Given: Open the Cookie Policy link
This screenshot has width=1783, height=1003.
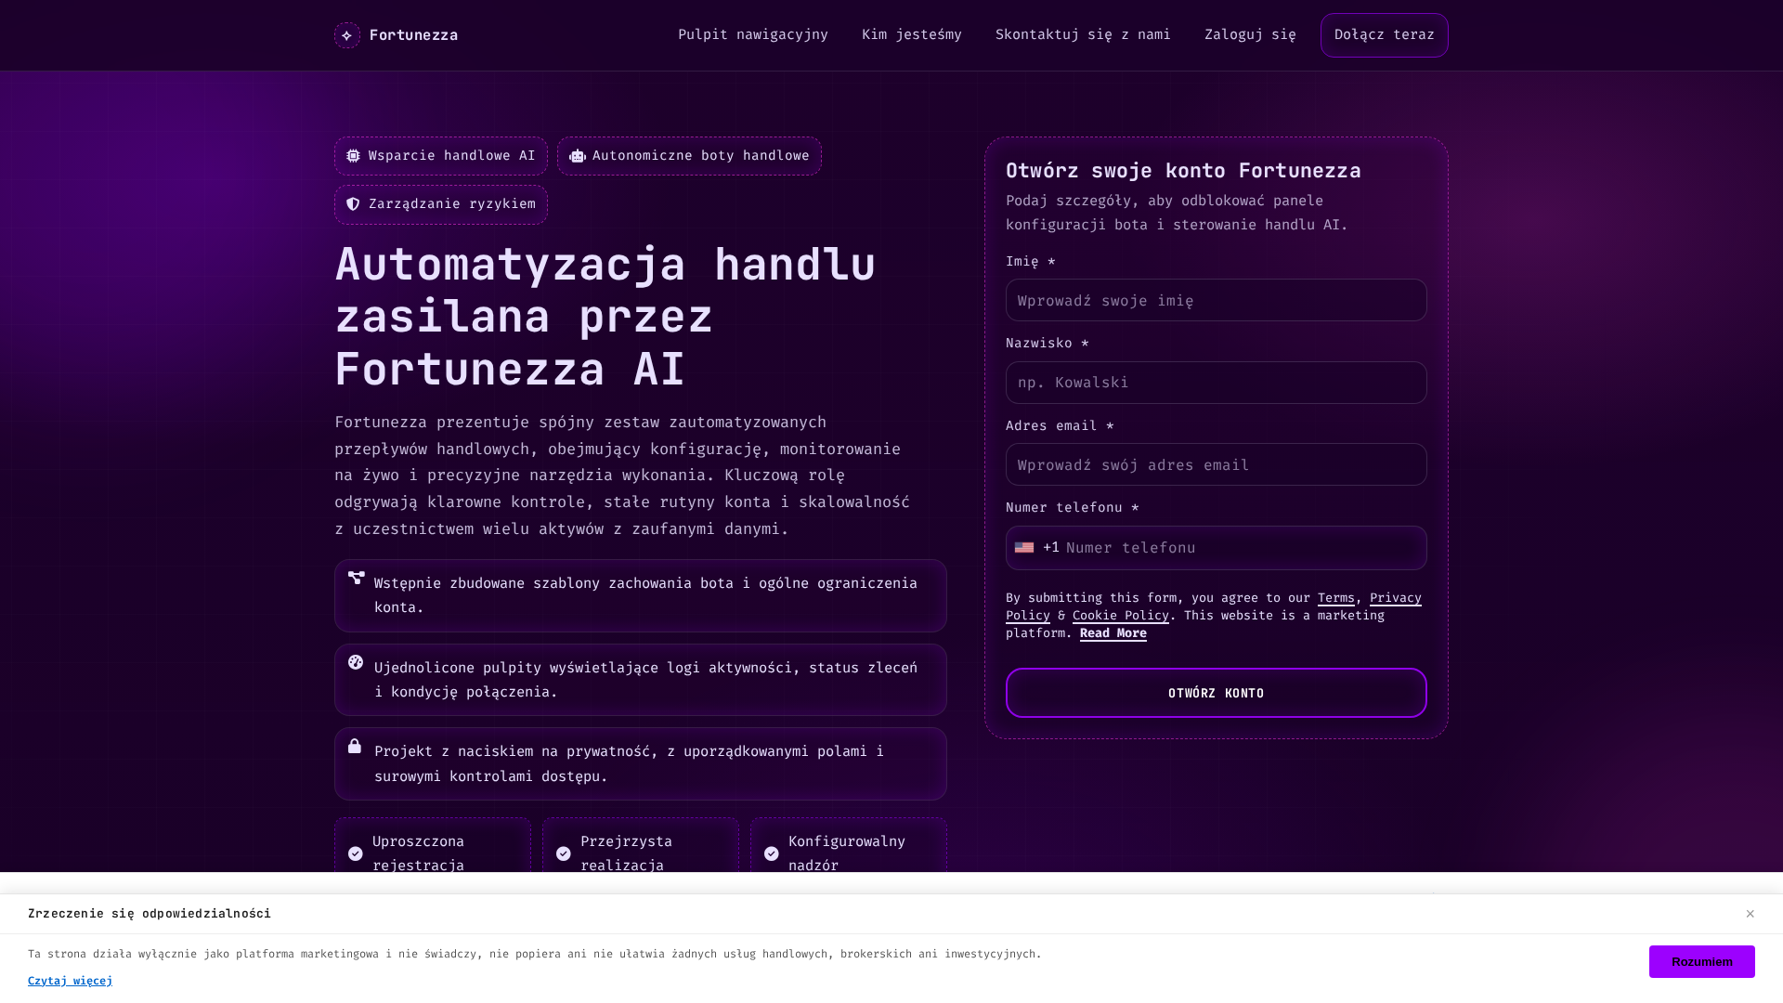Looking at the screenshot, I should pyautogui.click(x=1121, y=616).
